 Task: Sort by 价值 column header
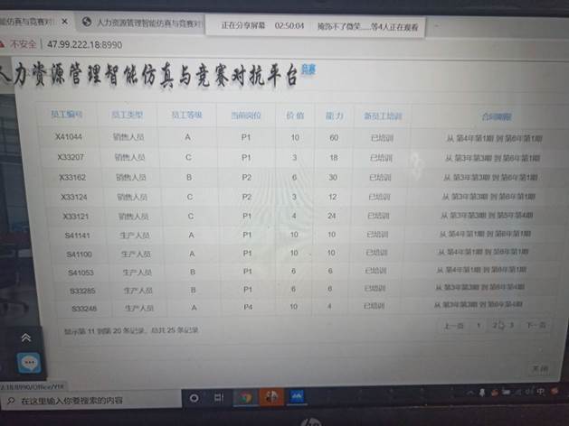295,116
